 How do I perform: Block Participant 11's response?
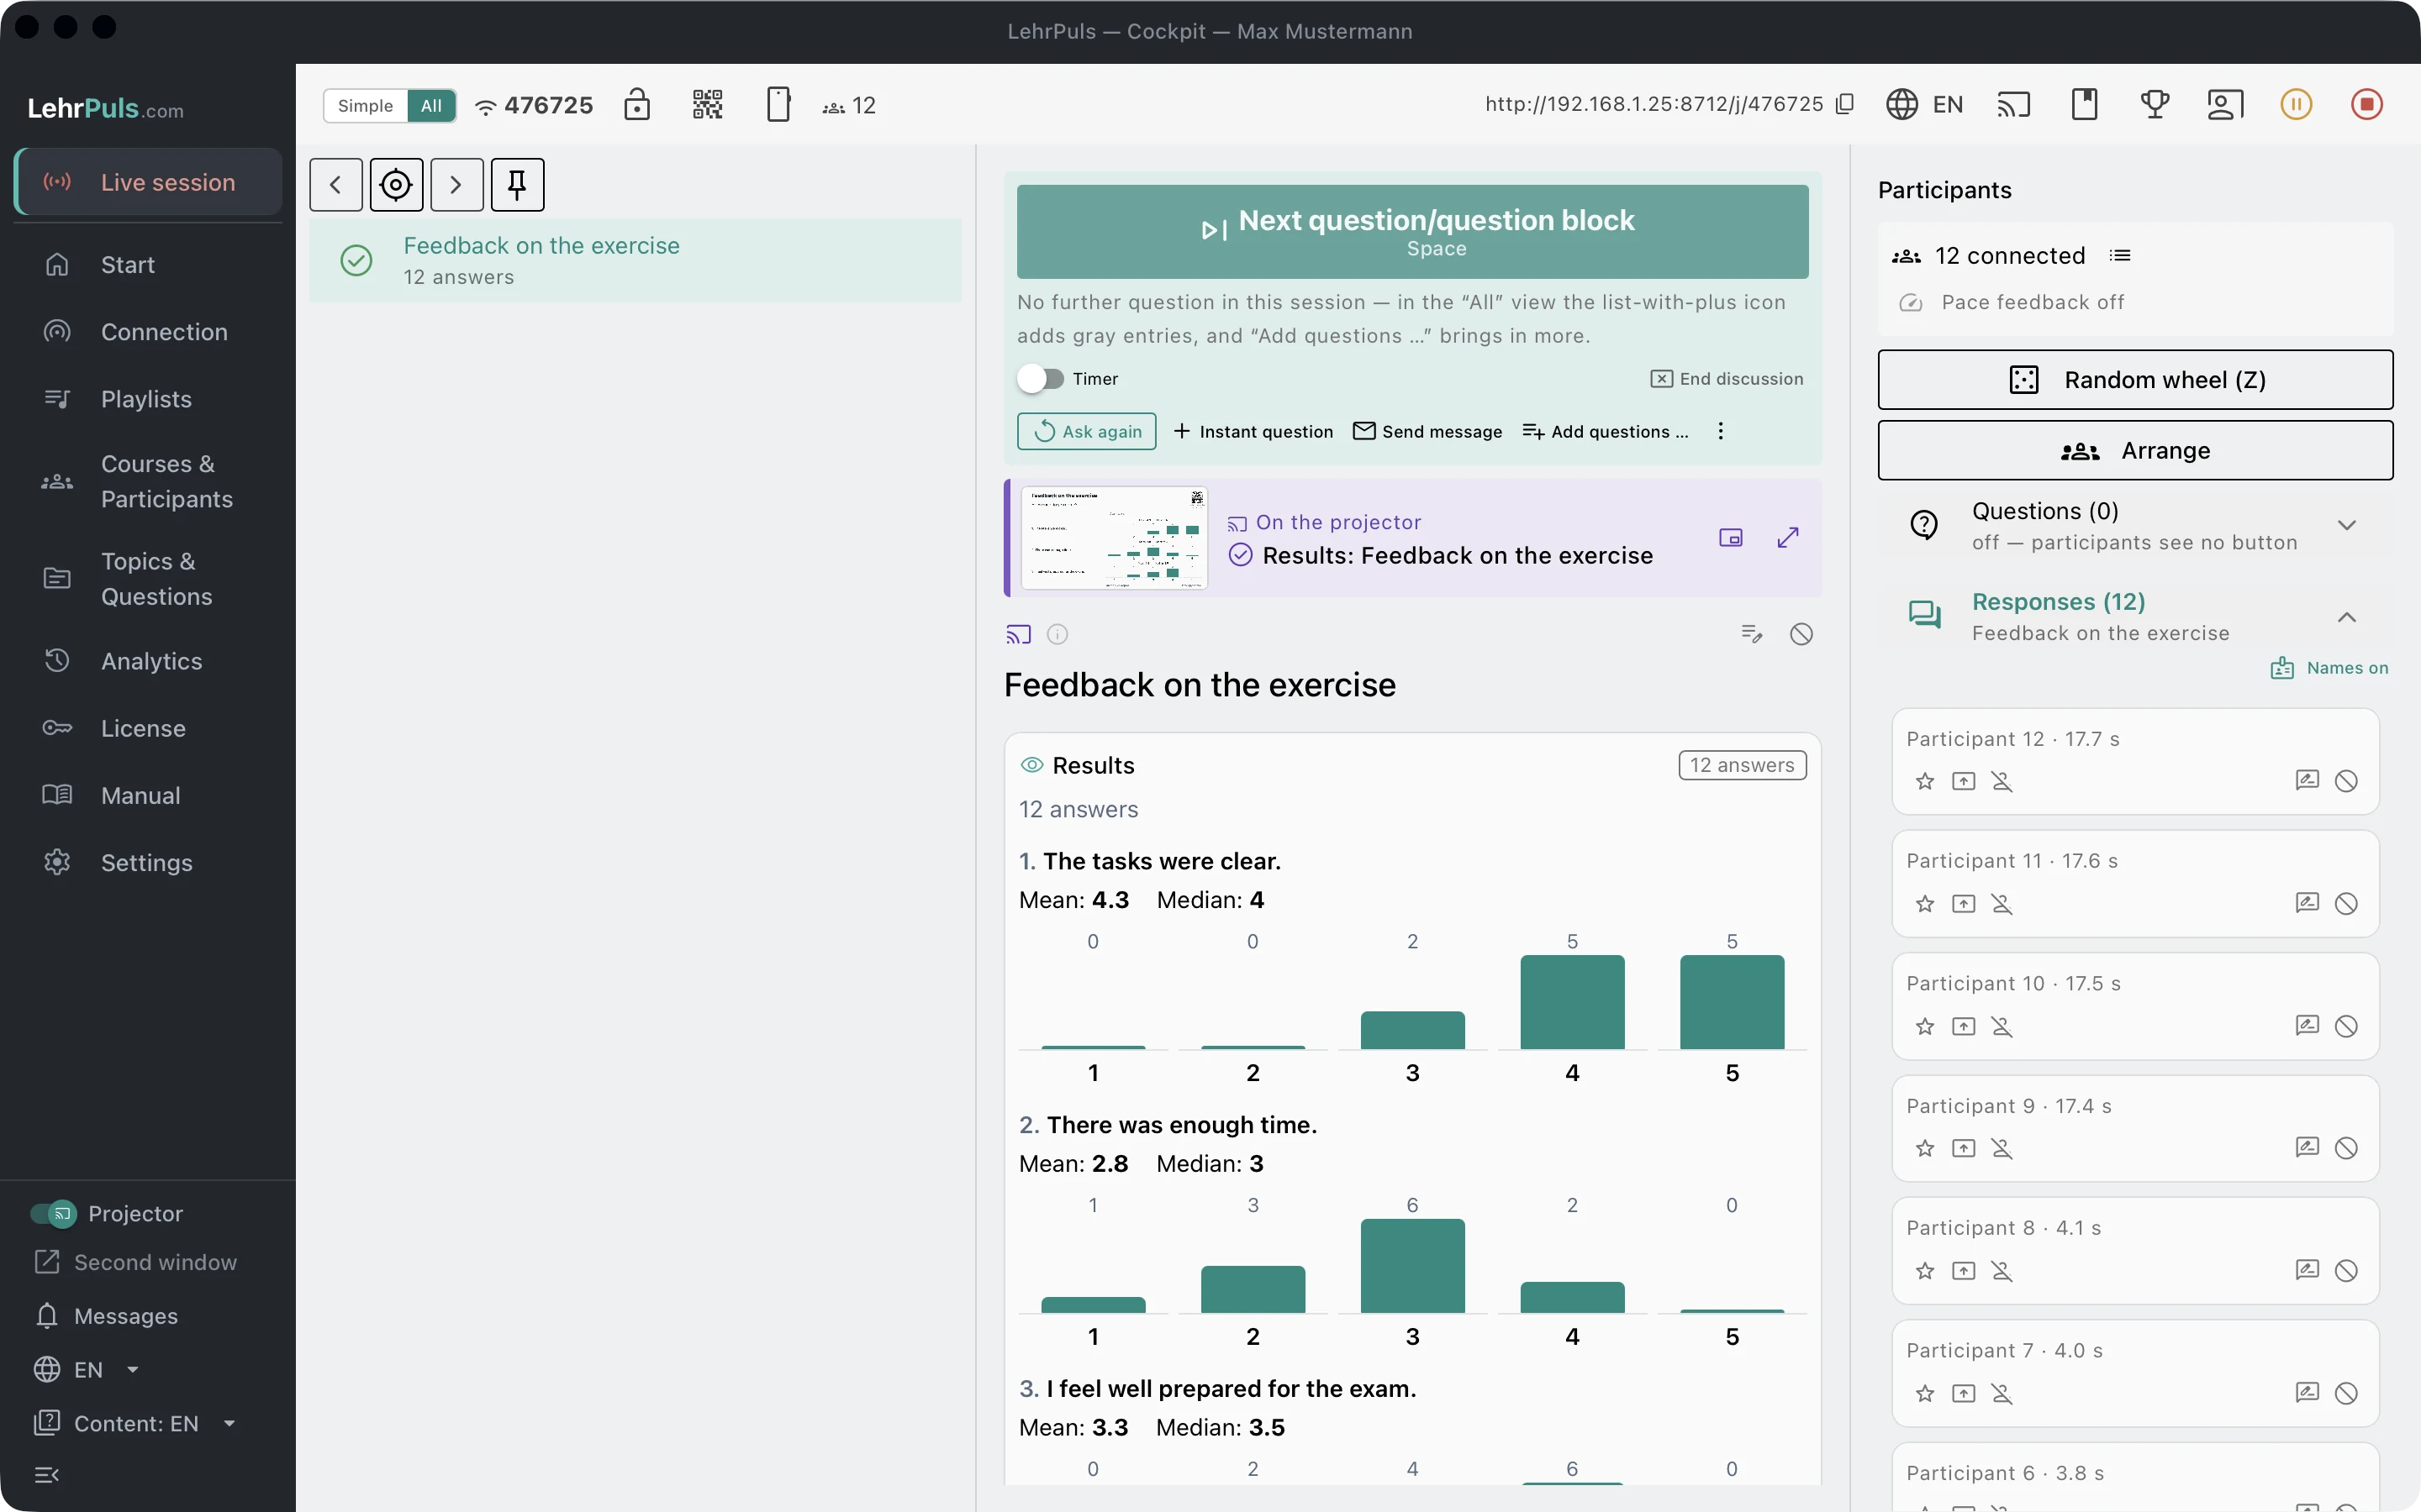2346,904
